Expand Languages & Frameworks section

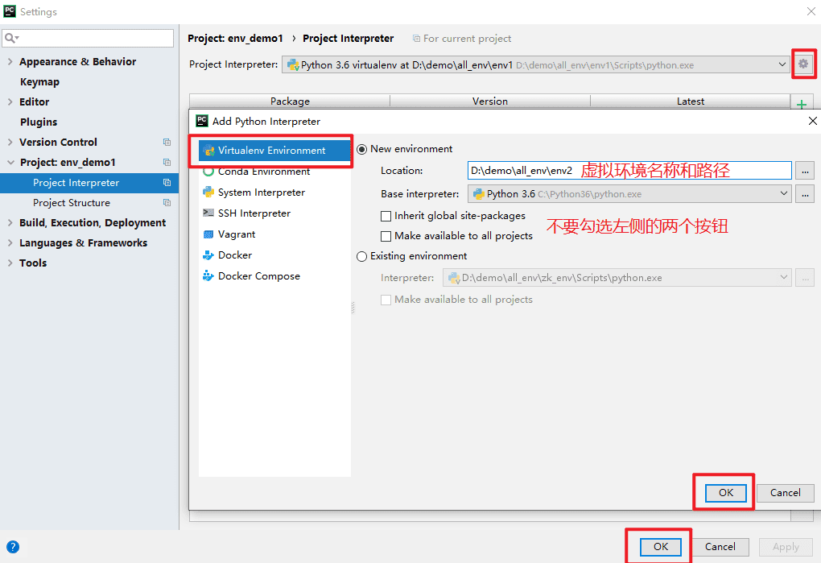(x=10, y=242)
